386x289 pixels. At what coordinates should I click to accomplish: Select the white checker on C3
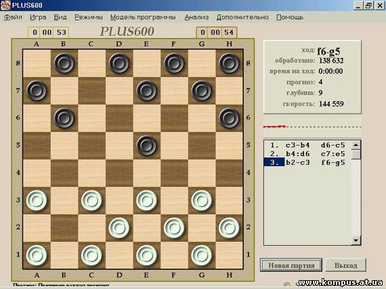coord(91,201)
